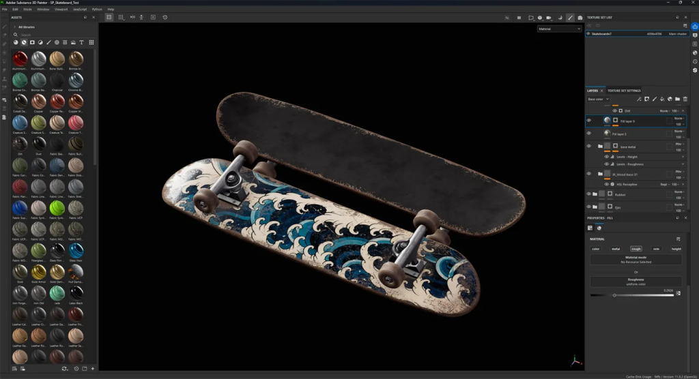Add a paint effect via wand icon in Layers
The image size is (699, 379).
coord(639,100)
